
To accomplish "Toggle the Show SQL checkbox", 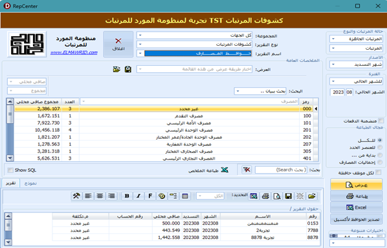I will (x=10, y=170).
